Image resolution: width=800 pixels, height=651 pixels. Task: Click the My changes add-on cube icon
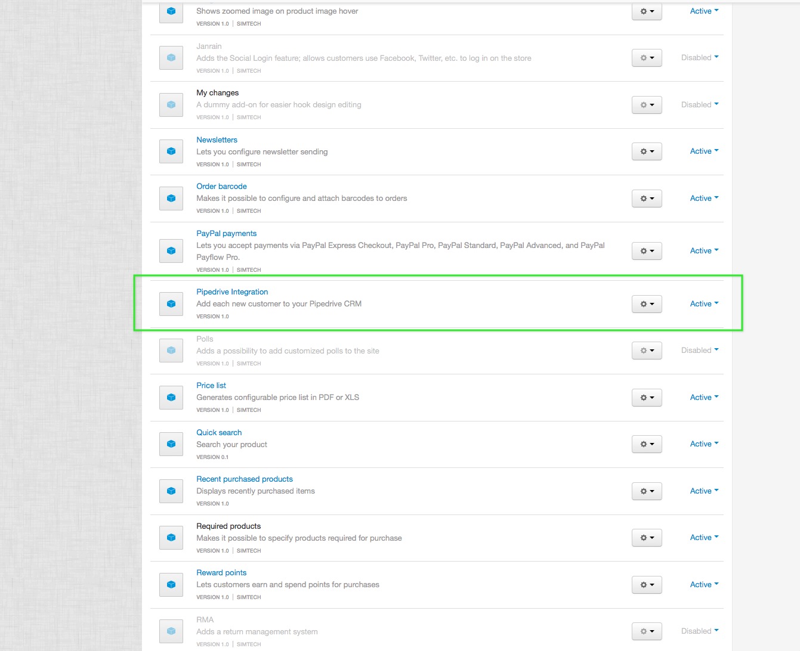171,104
